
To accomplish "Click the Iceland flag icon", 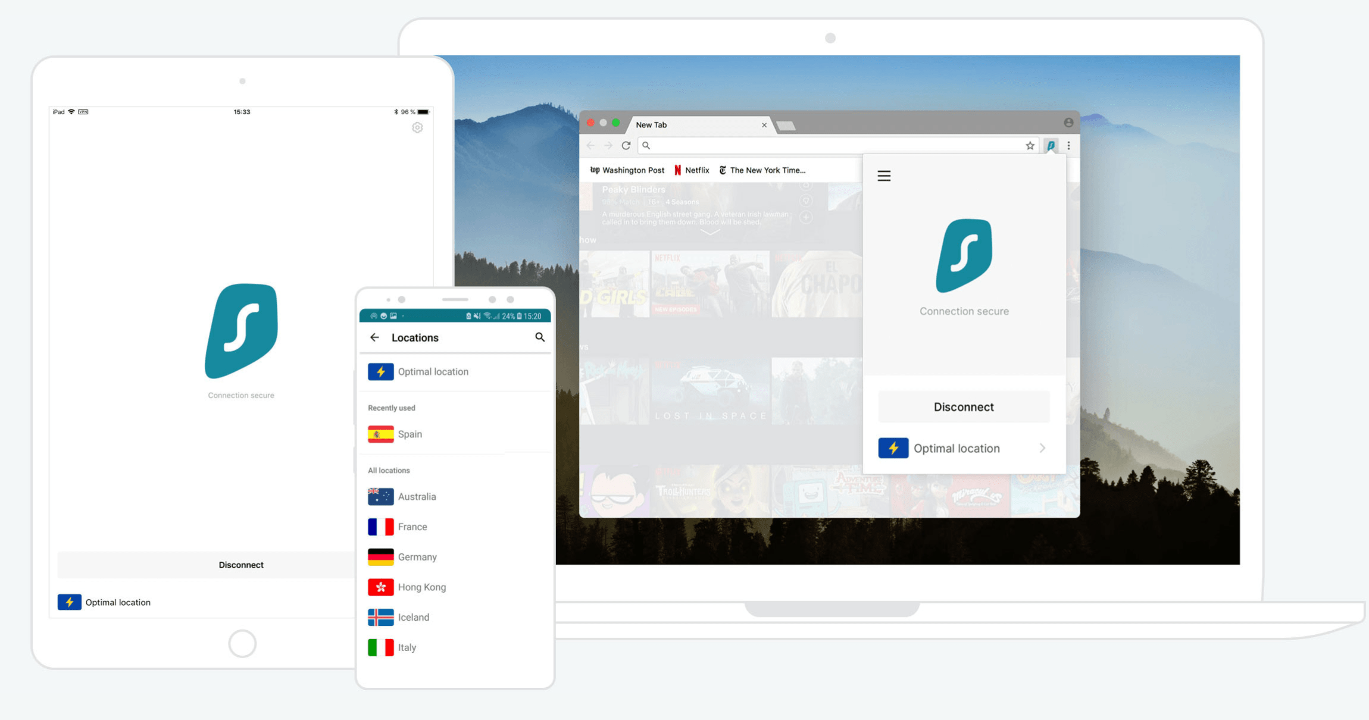I will [x=380, y=617].
